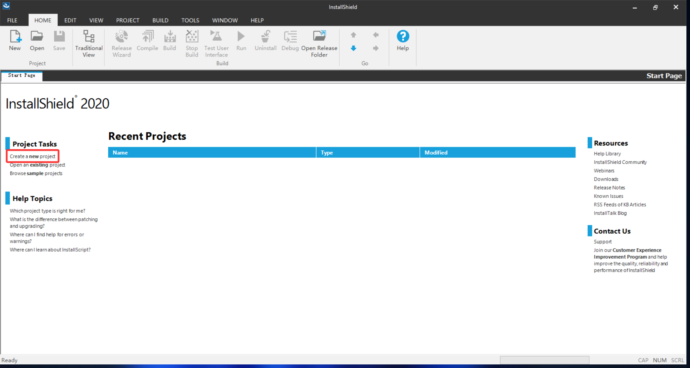Image resolution: width=690 pixels, height=368 pixels.
Task: Click Create a new project link
Action: (x=33, y=156)
